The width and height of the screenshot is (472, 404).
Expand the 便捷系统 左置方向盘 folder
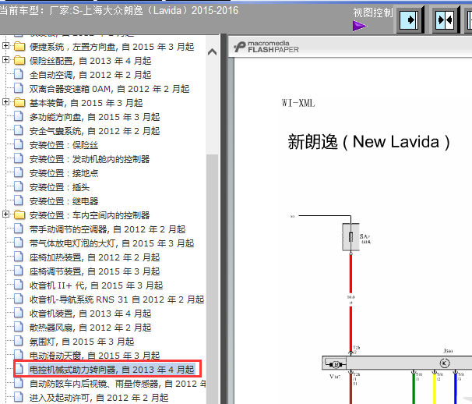point(5,46)
